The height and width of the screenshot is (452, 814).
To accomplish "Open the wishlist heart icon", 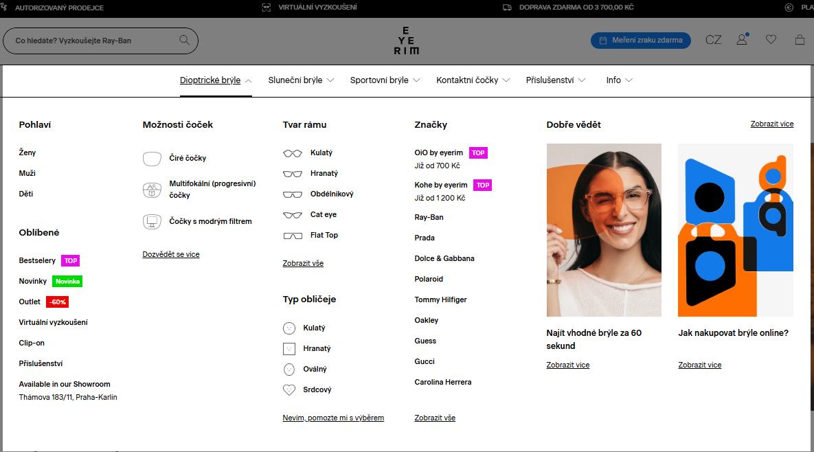I will pos(771,39).
